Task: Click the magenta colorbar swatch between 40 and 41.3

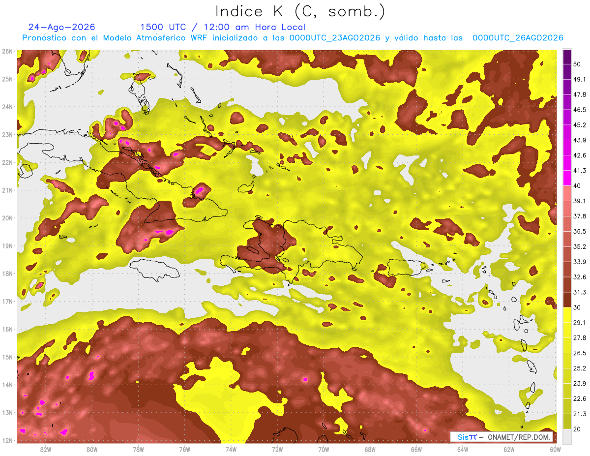Action: (567, 178)
